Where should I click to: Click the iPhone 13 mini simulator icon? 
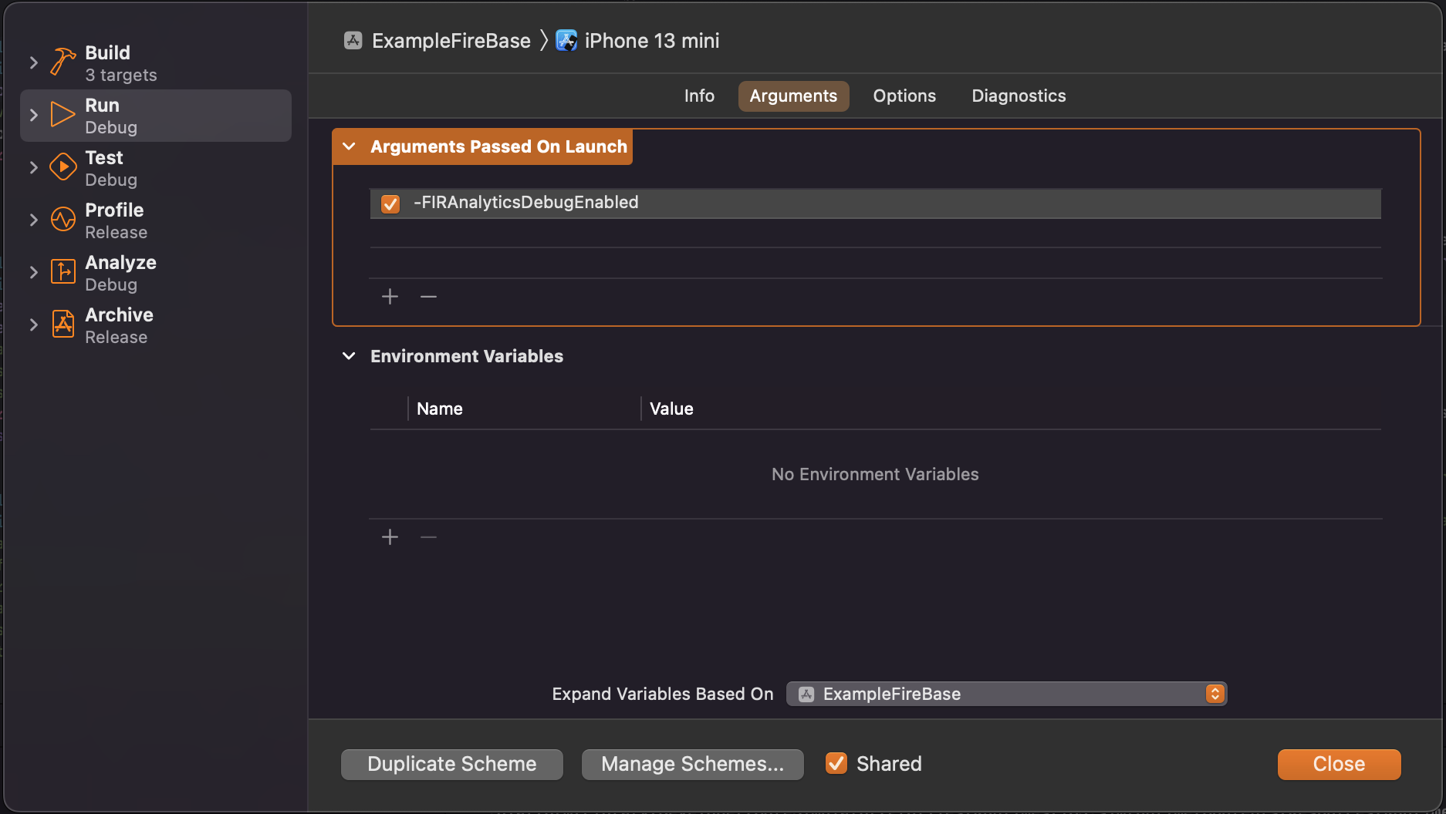[x=566, y=41]
